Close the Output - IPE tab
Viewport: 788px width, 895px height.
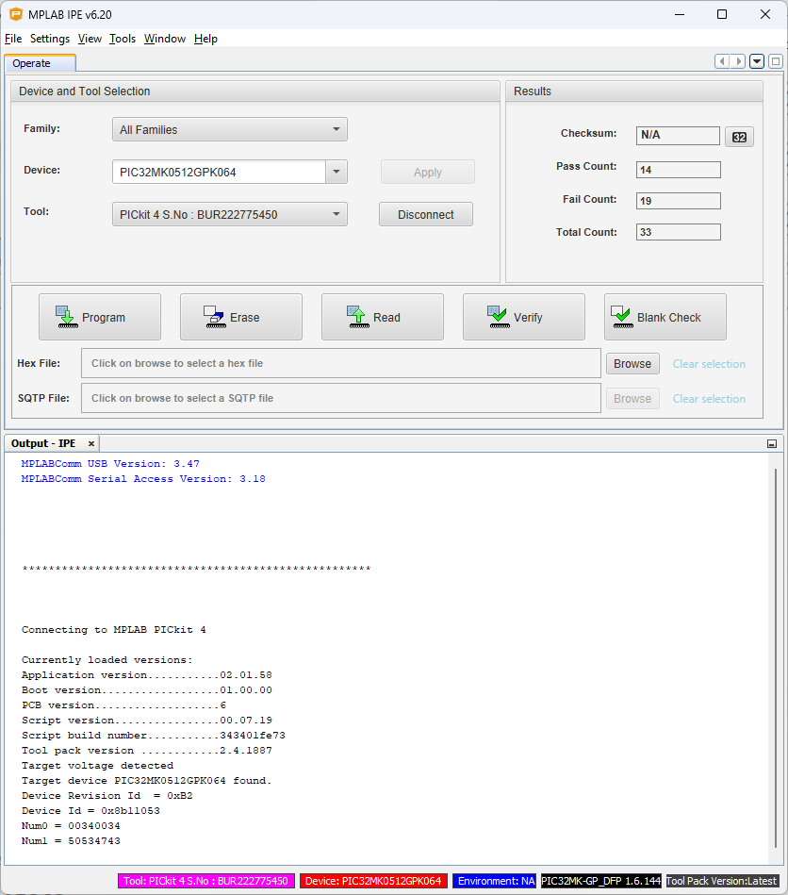click(x=90, y=443)
